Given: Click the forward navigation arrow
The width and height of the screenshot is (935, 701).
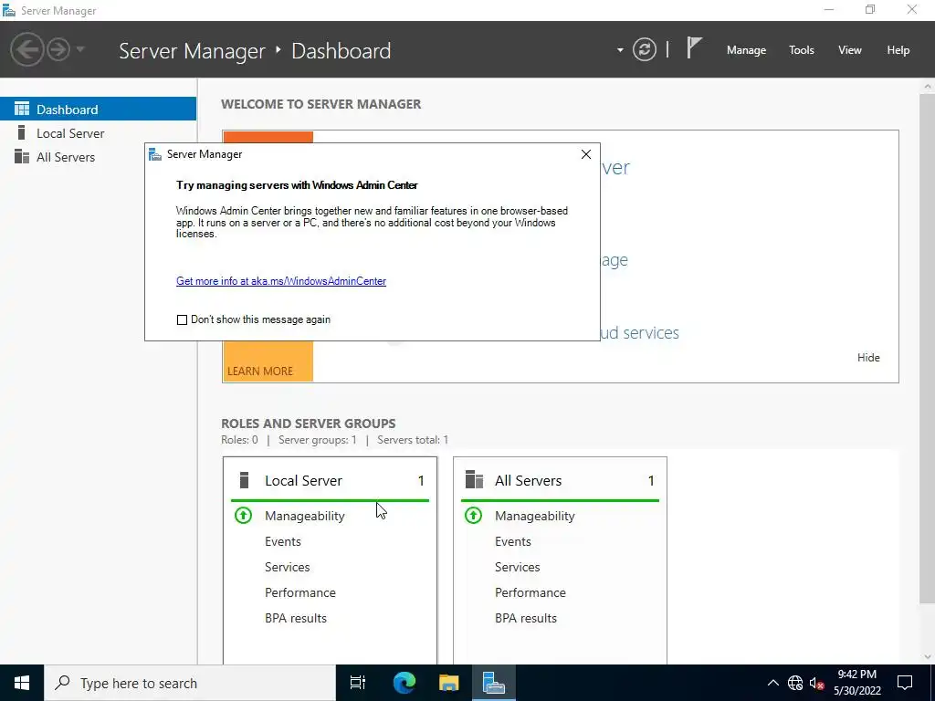Looking at the screenshot, I should tap(58, 49).
